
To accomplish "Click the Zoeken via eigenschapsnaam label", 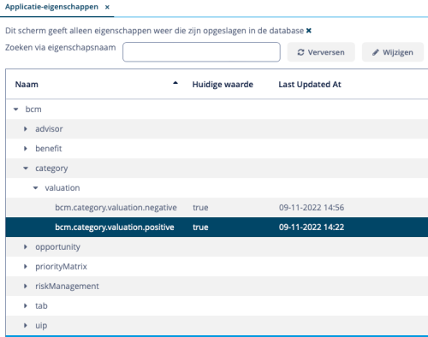I will click(x=61, y=48).
